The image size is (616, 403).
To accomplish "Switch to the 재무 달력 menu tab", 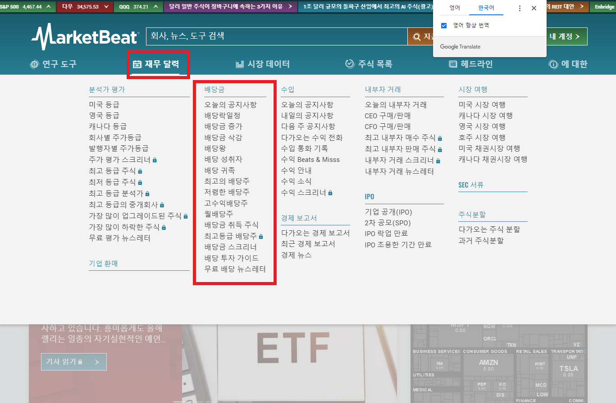I will 159,64.
